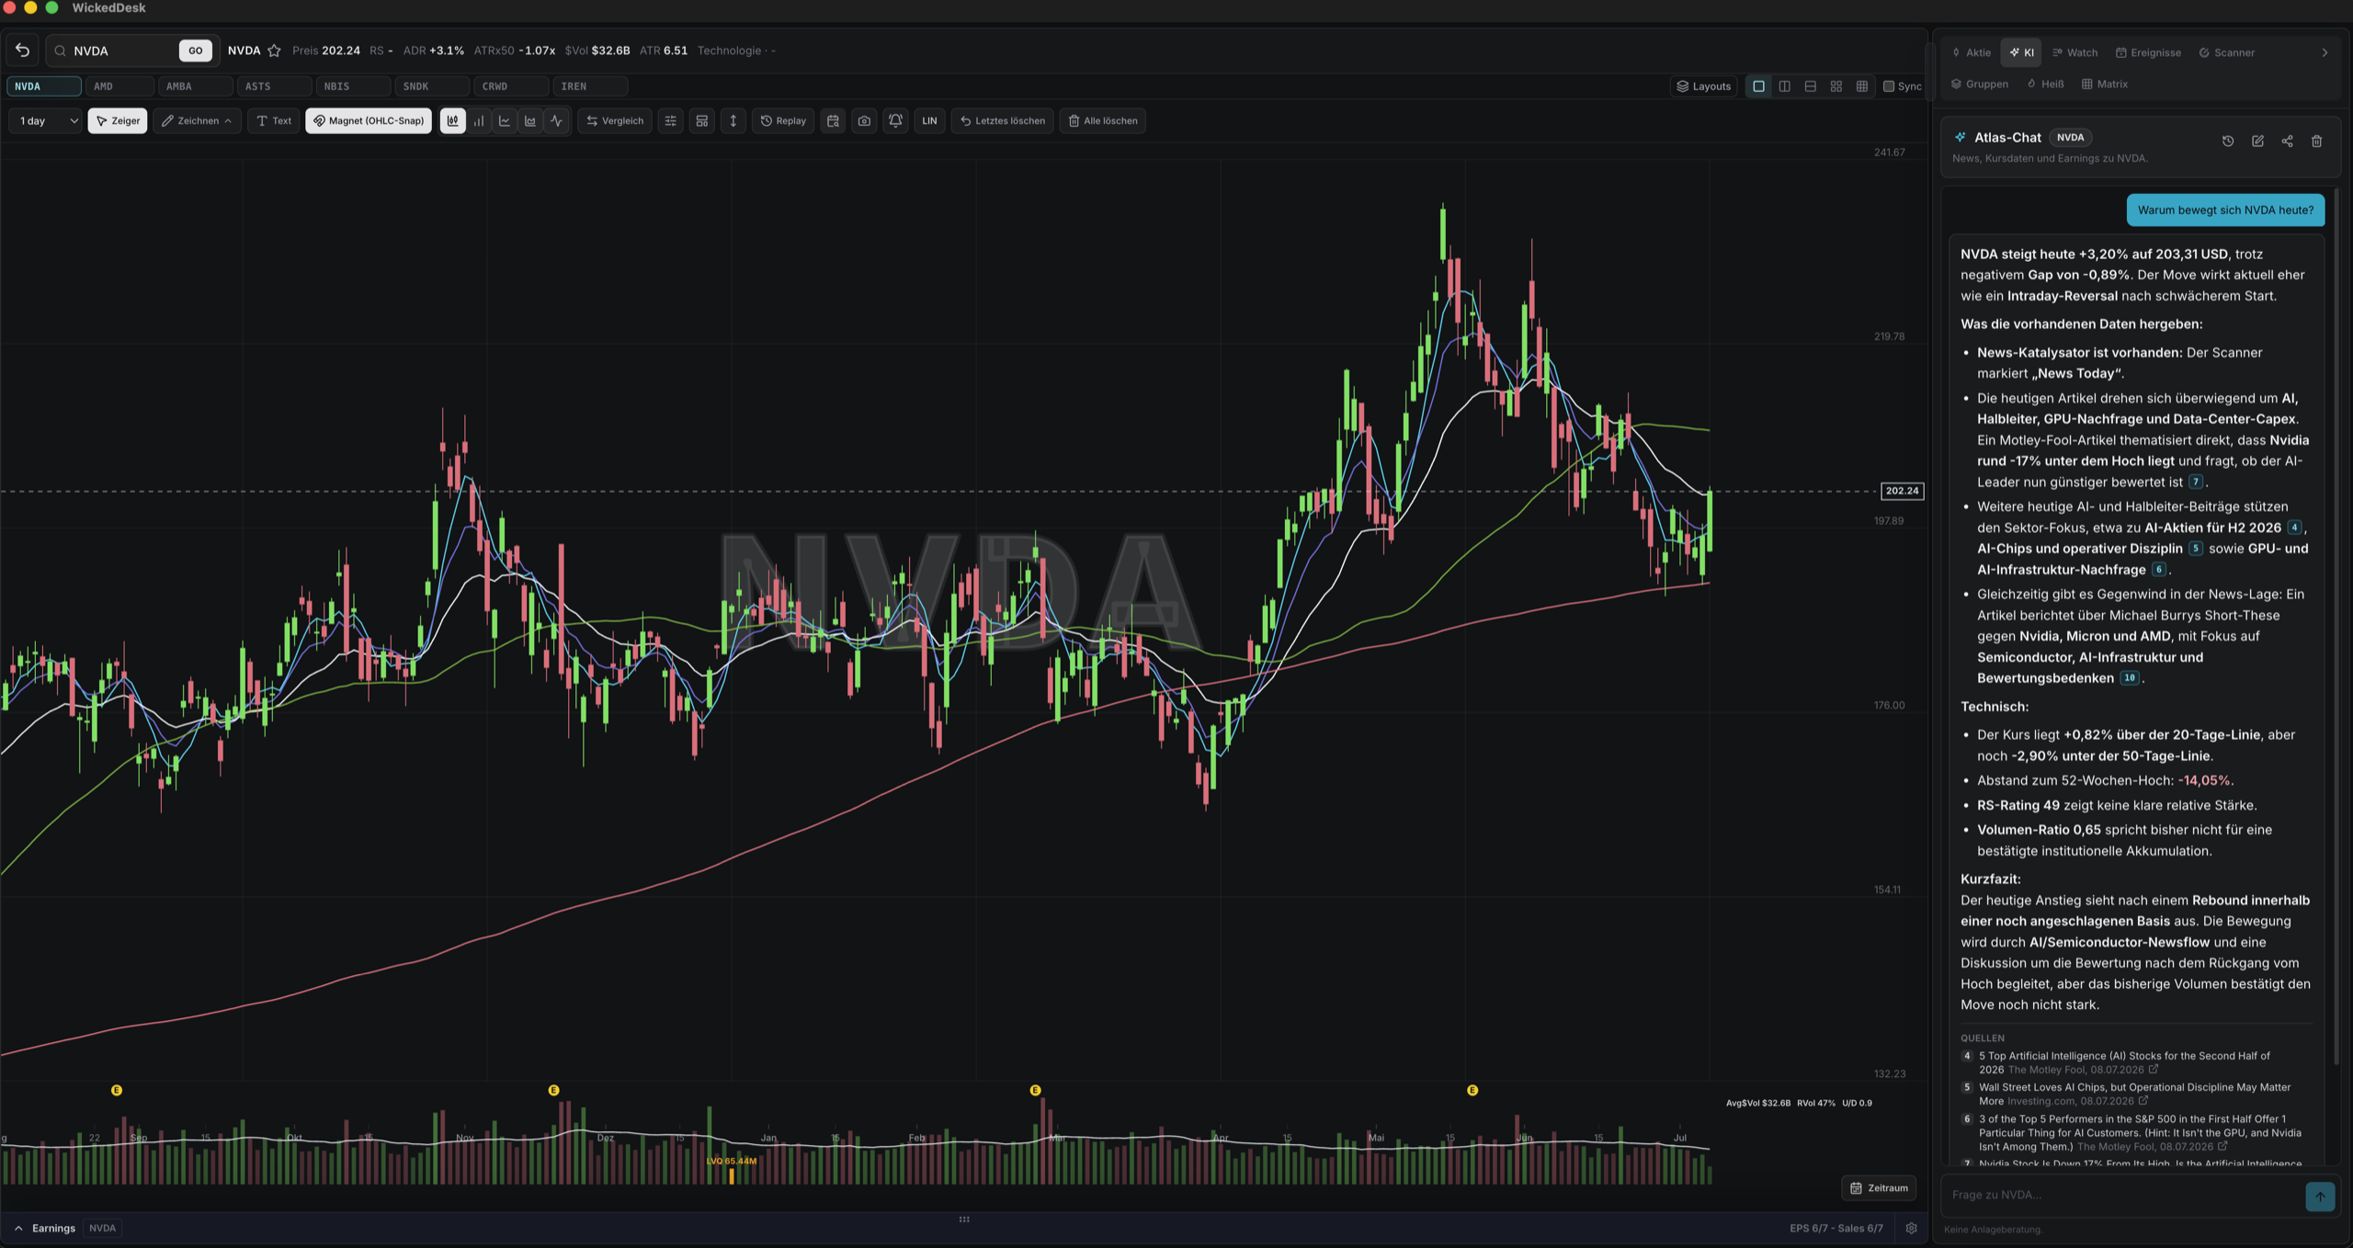This screenshot has height=1248, width=2353.
Task: Click the earnings E marker near Mai
Action: pos(1472,1090)
